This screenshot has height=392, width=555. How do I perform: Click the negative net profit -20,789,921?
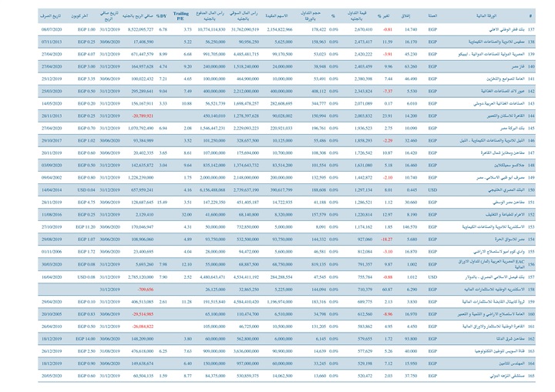click(143, 116)
